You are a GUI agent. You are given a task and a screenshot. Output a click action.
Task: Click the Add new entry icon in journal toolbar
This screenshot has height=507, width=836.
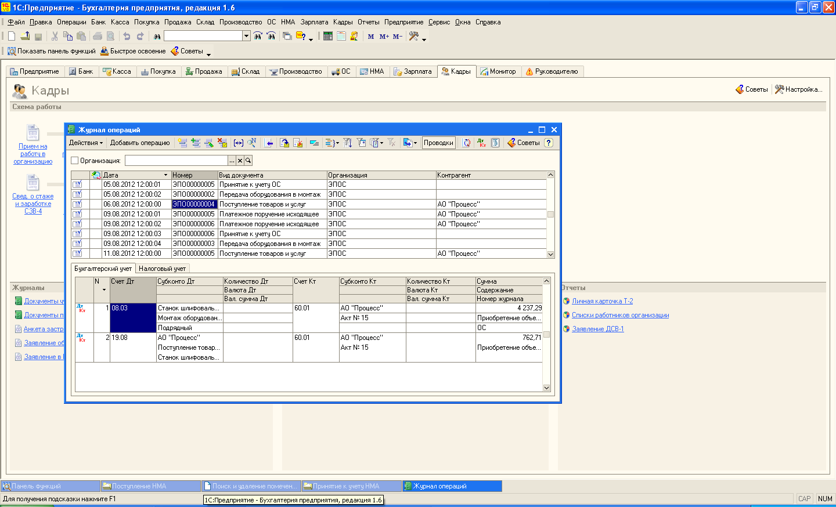[182, 143]
